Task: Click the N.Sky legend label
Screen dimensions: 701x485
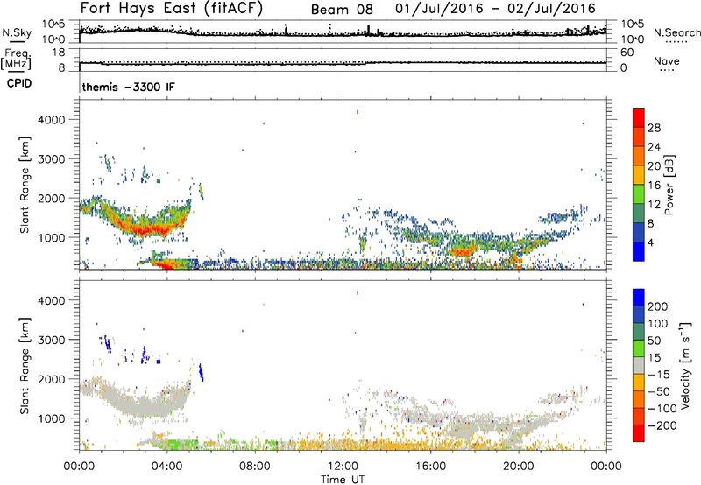Action: (14, 32)
